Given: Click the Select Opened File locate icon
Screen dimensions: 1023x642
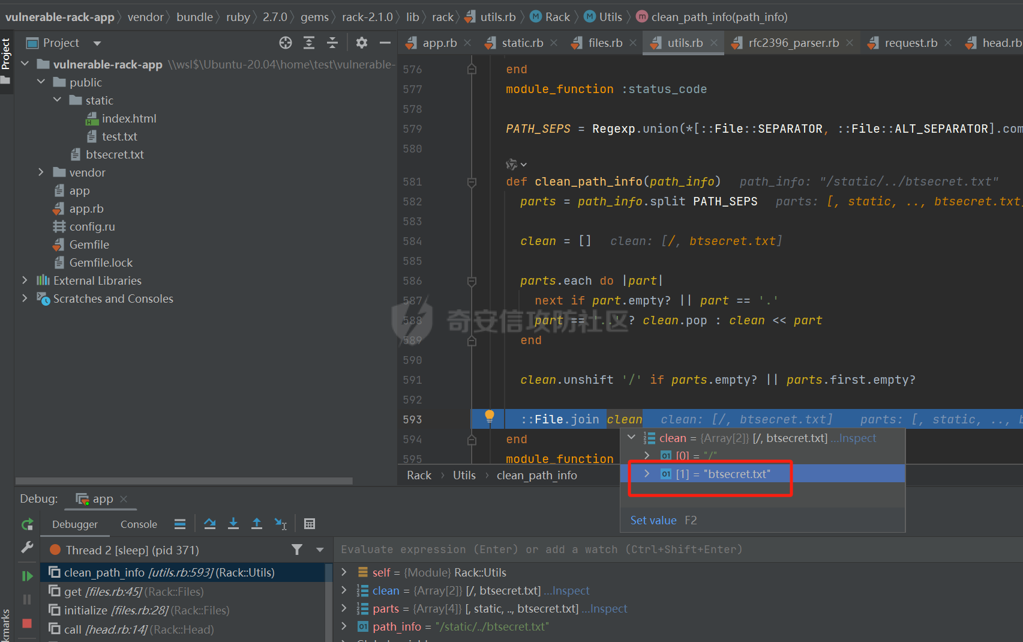Looking at the screenshot, I should (x=286, y=43).
